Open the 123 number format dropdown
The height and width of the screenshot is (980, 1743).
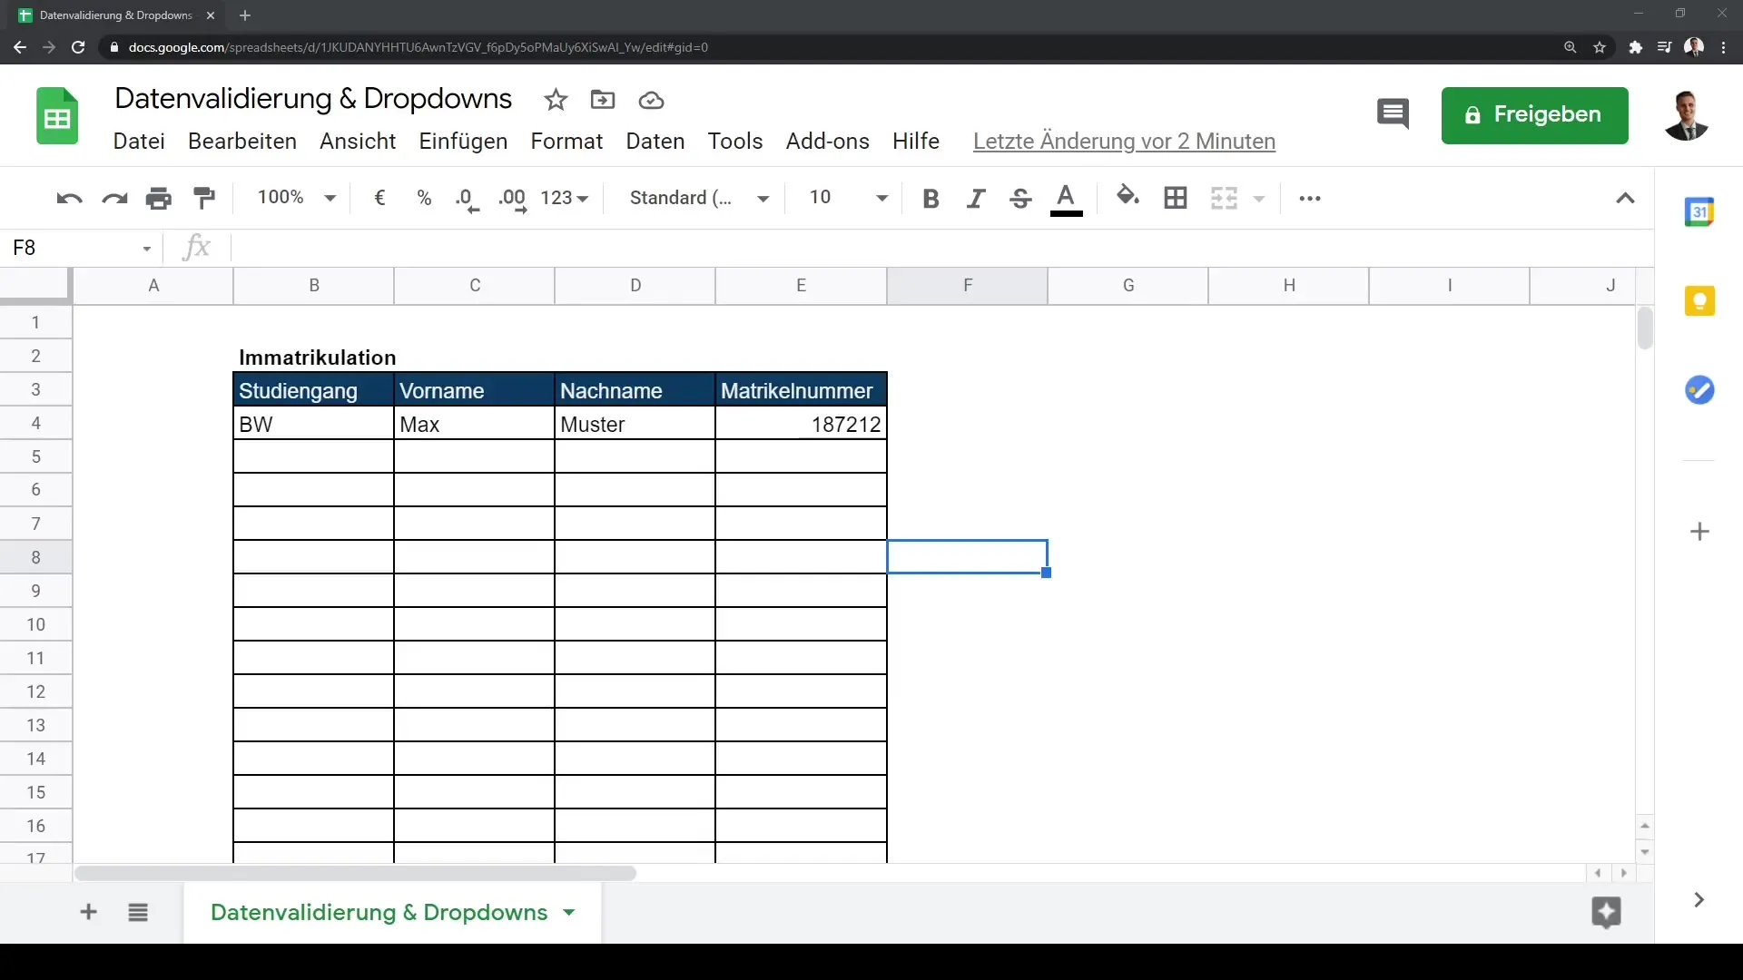(x=565, y=198)
